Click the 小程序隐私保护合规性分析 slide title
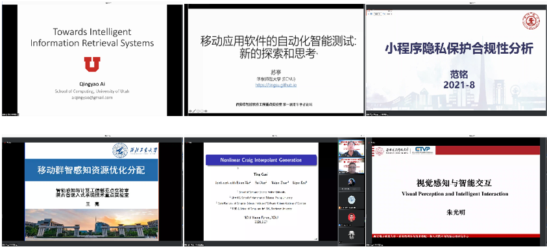This screenshot has height=247, width=547. (459, 49)
